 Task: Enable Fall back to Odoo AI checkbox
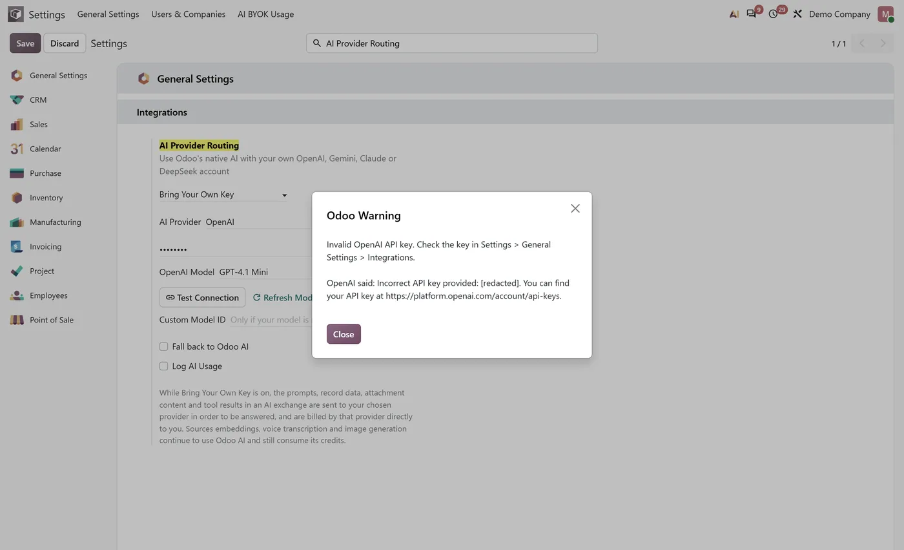164,346
